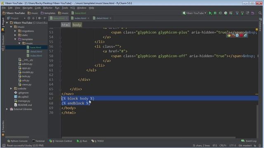Image resolution: width=264 pixels, height=148 pixels.
Task: Open the Version Control tool window
Action: click(x=61, y=141)
